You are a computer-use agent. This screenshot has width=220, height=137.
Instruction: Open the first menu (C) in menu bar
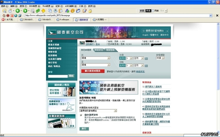pos(4,6)
